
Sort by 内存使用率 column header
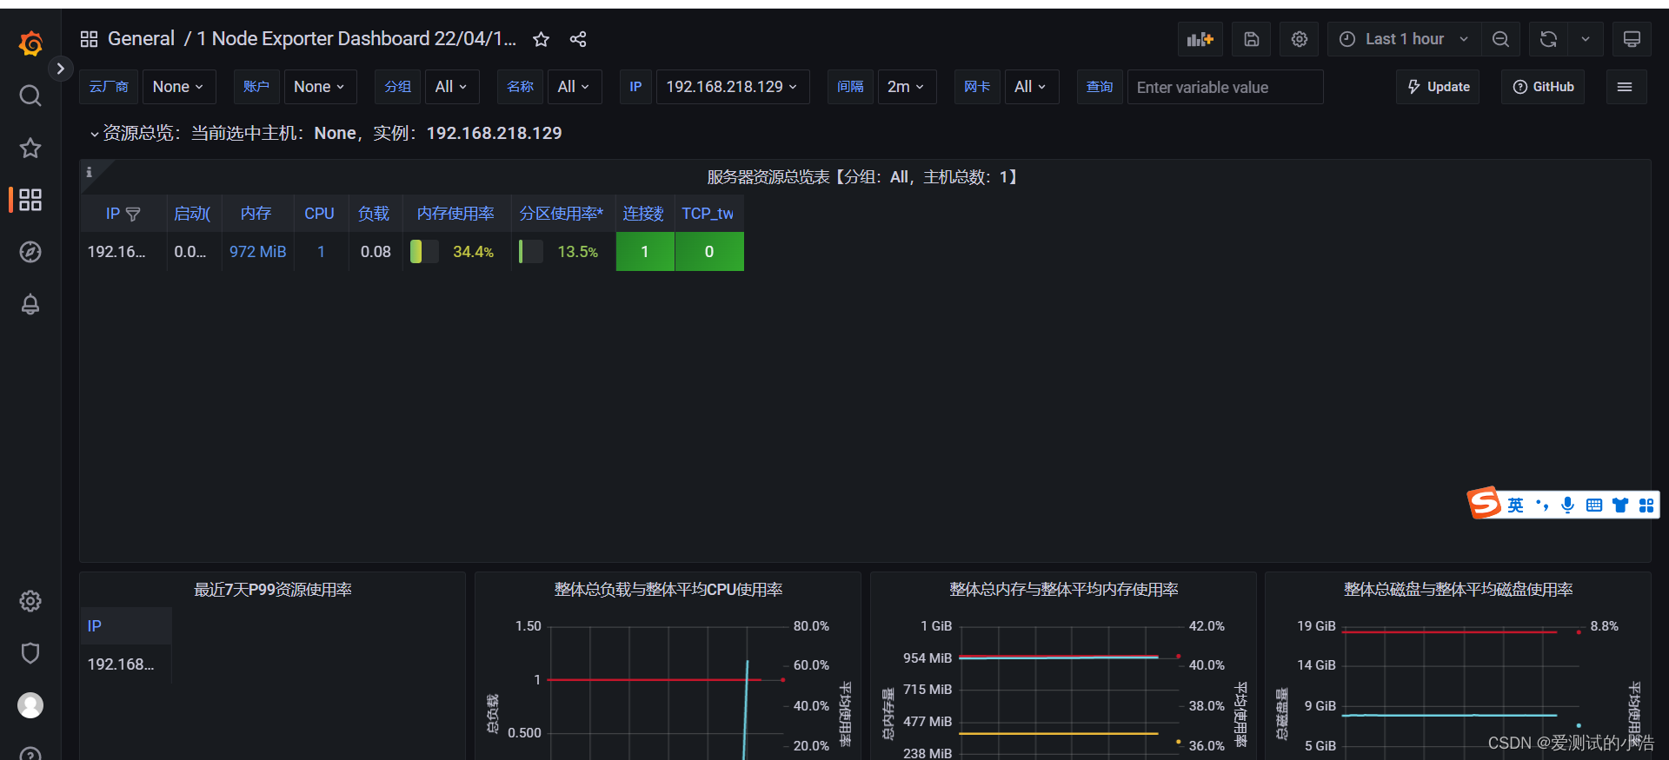pyautogui.click(x=455, y=214)
